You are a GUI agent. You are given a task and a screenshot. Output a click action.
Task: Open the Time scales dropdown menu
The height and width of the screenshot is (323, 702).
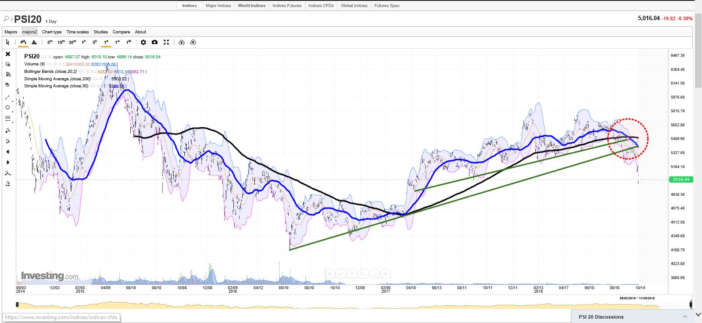coord(77,32)
